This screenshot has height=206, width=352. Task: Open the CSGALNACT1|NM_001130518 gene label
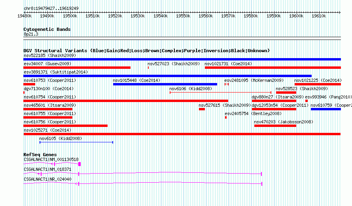pyautogui.click(x=51, y=160)
